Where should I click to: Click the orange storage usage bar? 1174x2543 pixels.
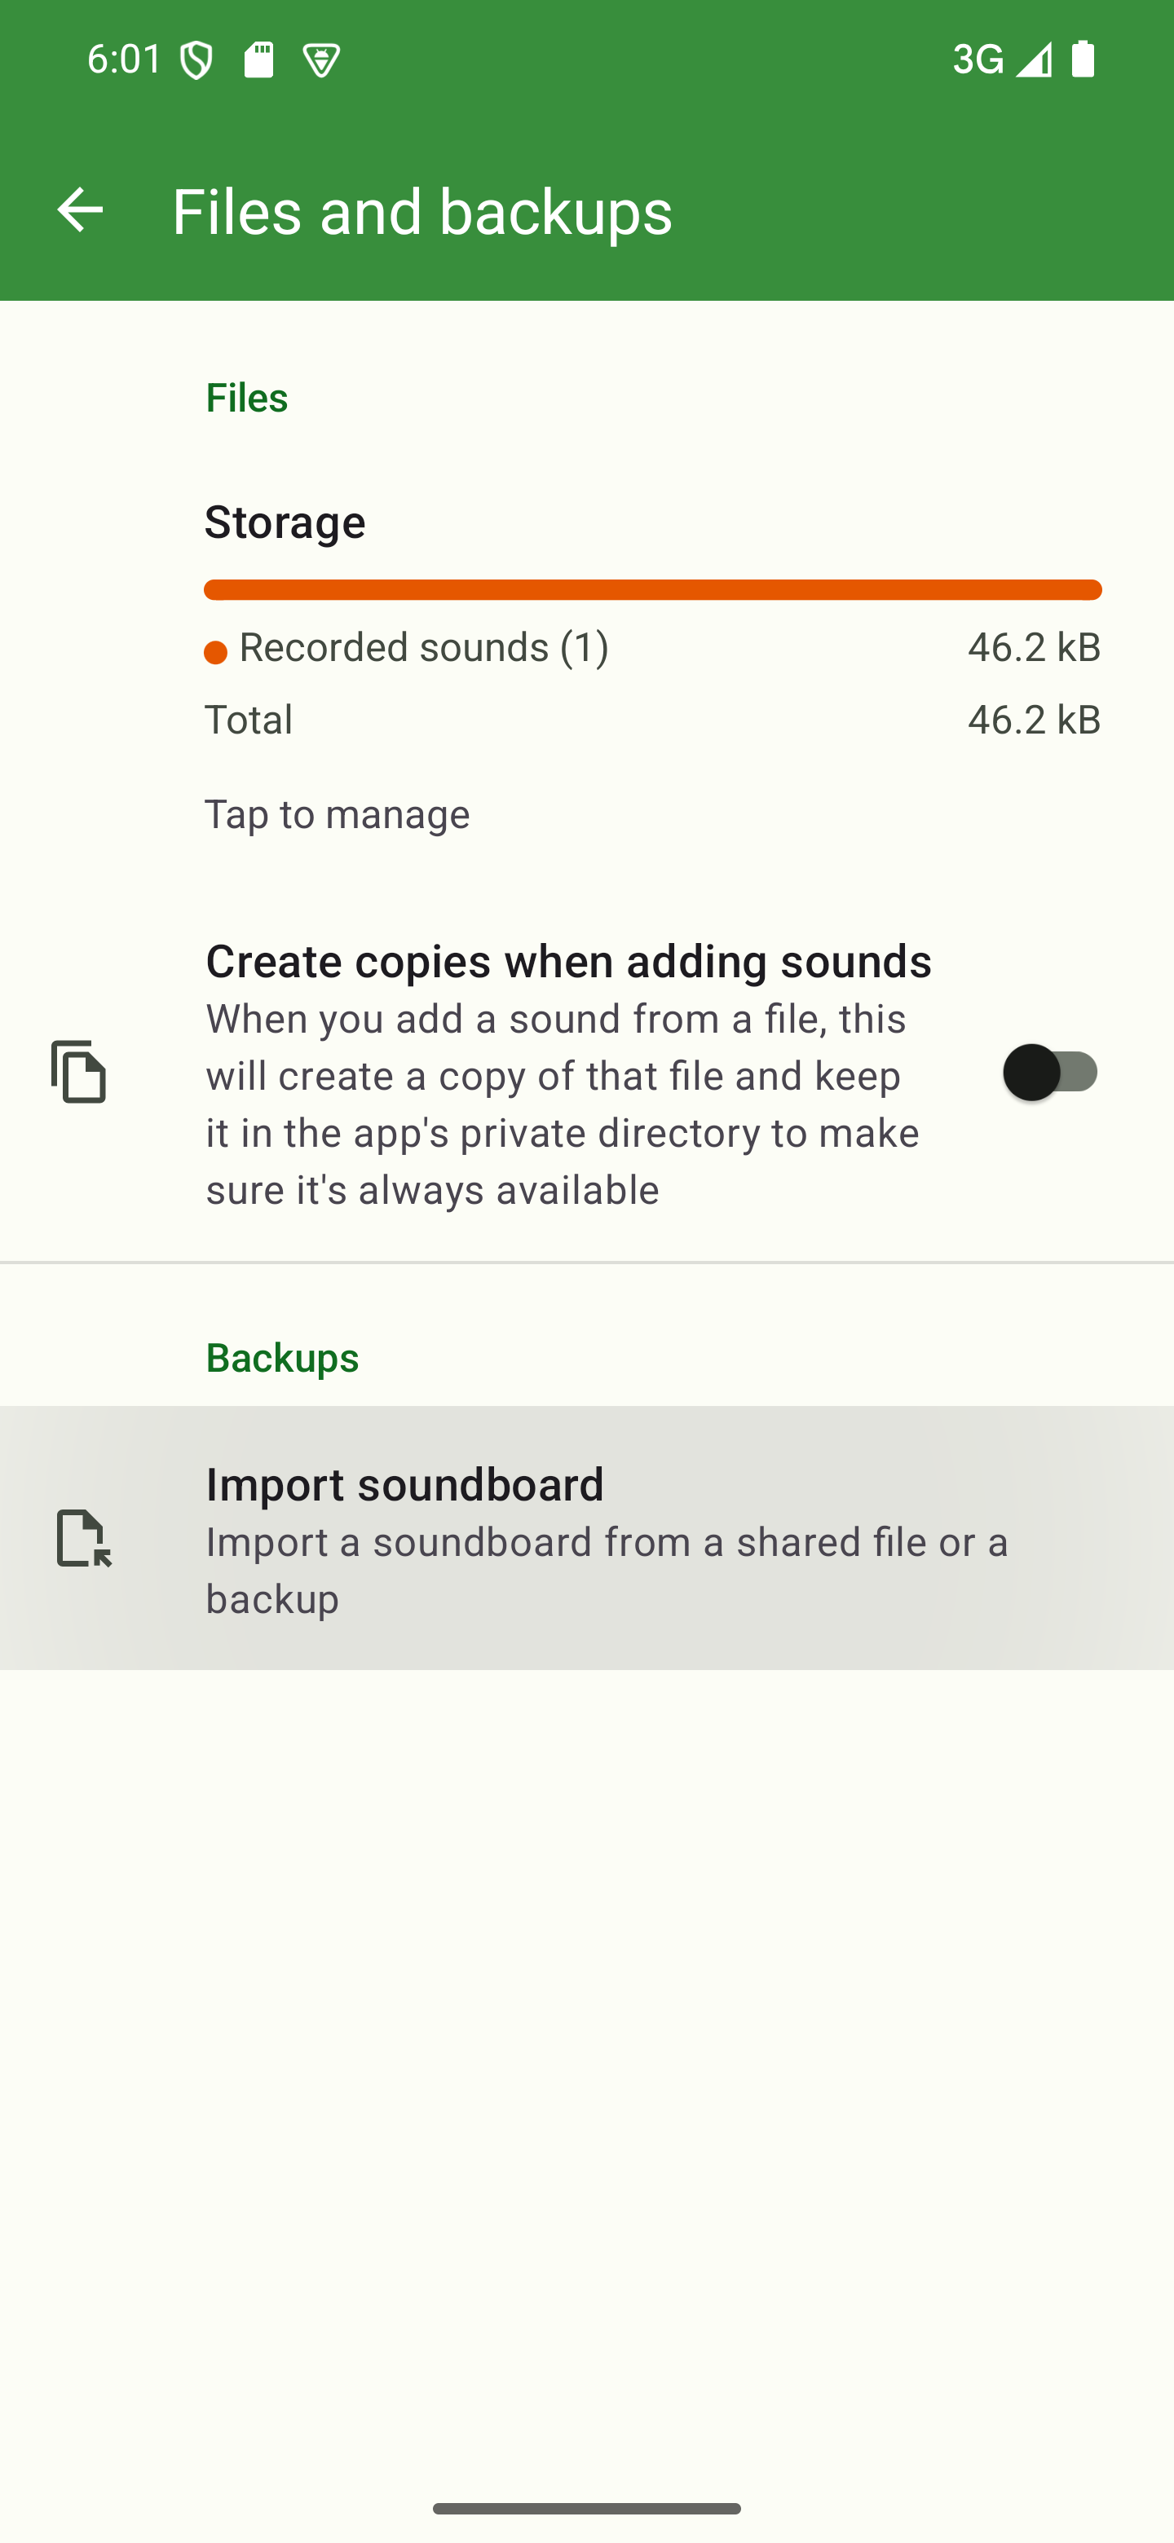[651, 589]
